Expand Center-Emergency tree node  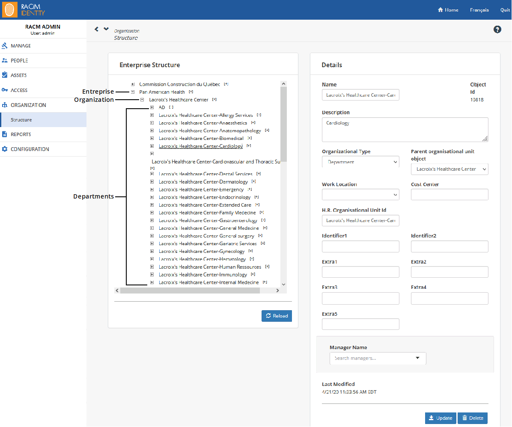click(x=152, y=190)
